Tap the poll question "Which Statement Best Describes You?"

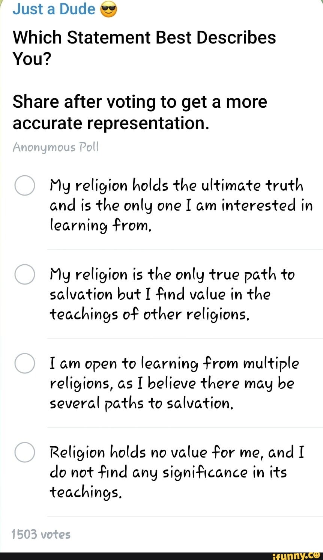point(144,48)
